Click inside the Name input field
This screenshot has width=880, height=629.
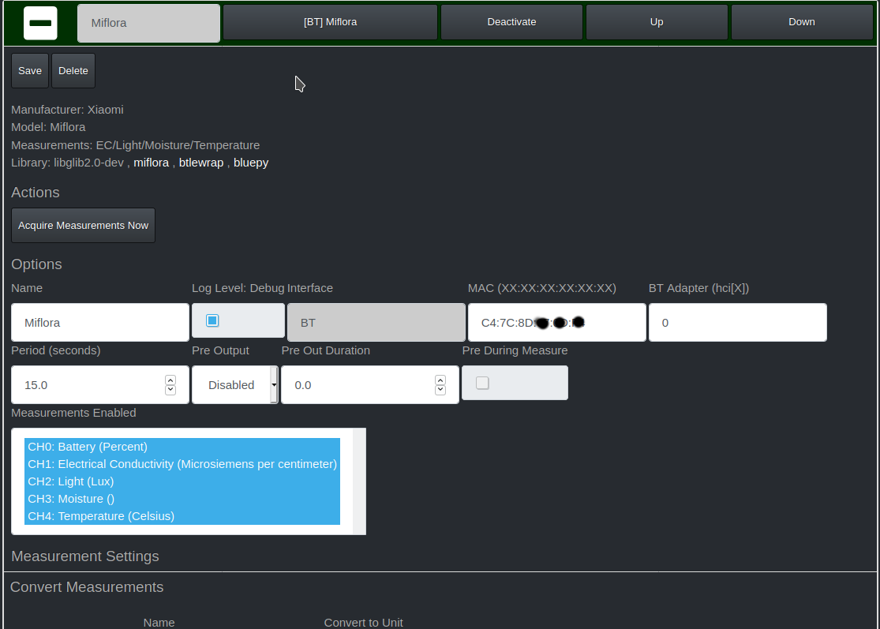(x=99, y=322)
